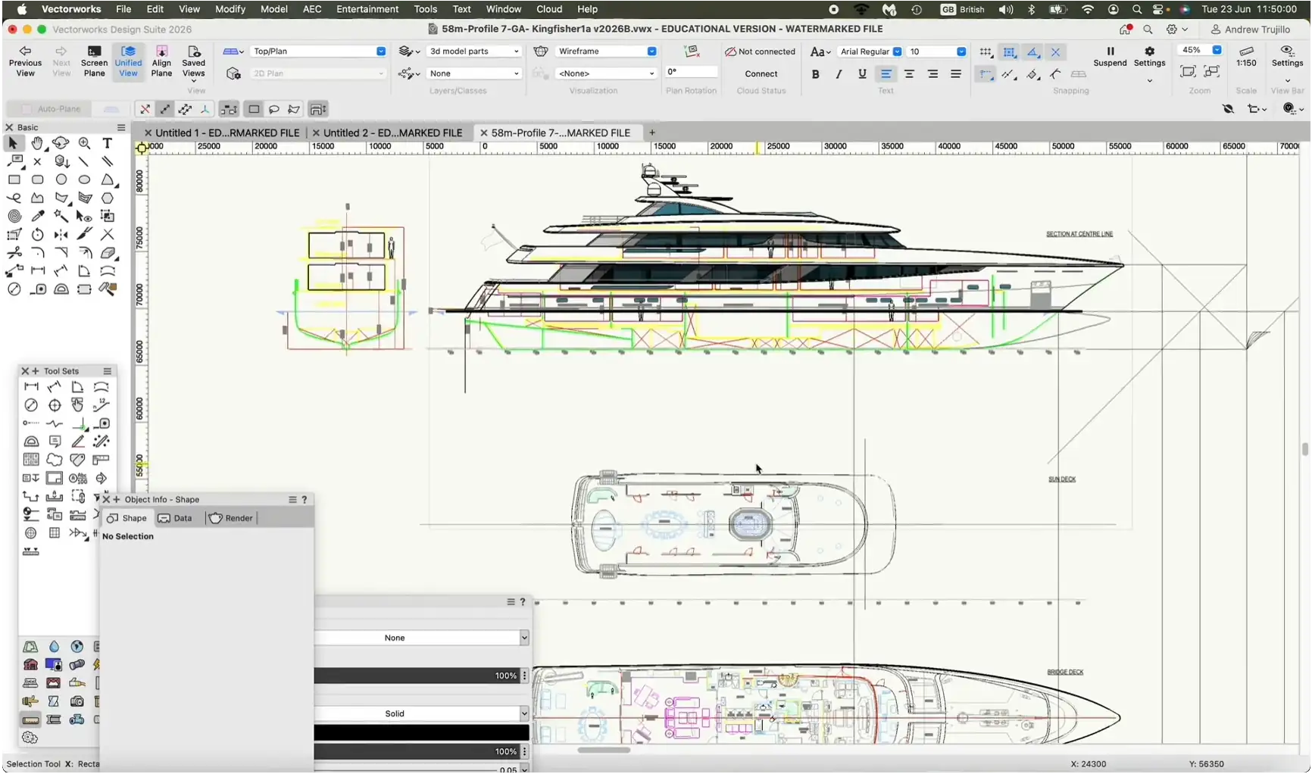Viewport: 1312px width, 774px height.
Task: Click the 1:150 scale button
Action: coord(1246,57)
